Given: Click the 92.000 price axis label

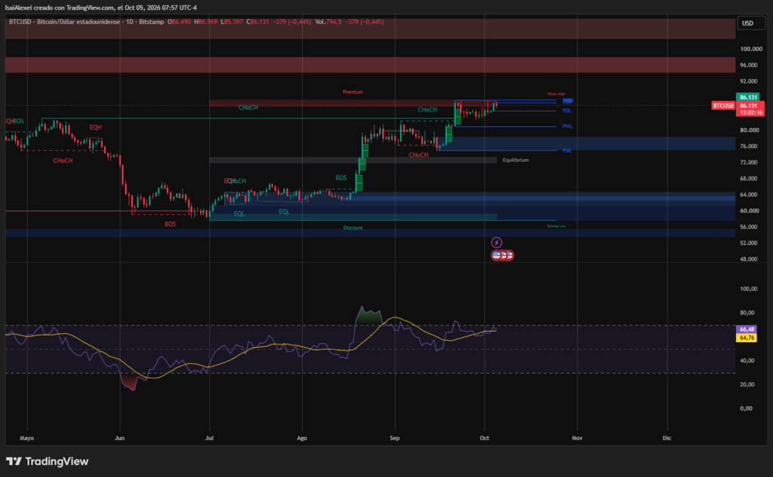Looking at the screenshot, I should tap(748, 81).
